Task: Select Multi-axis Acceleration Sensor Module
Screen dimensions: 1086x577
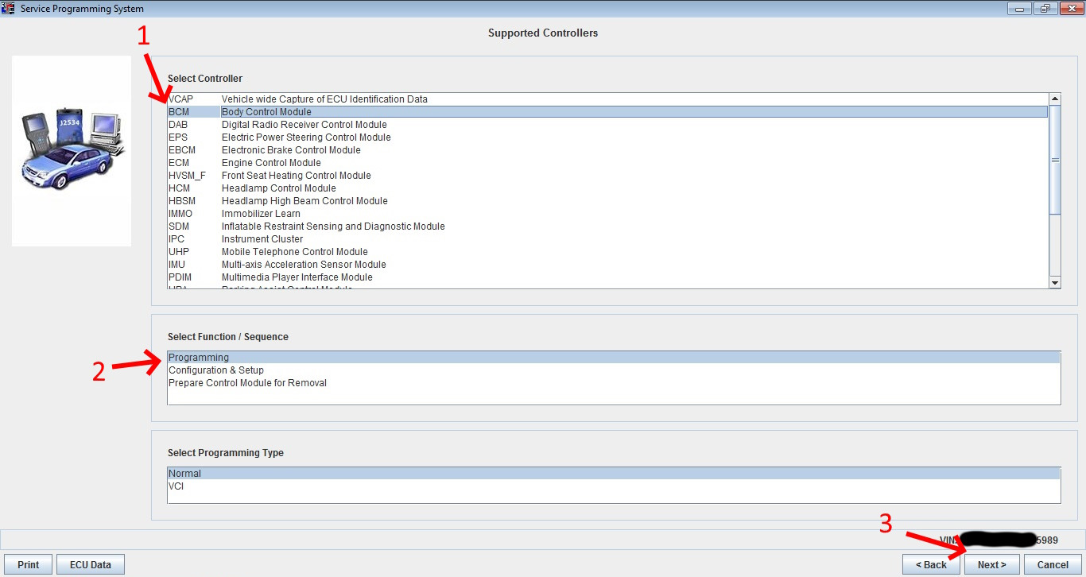Action: pyautogui.click(x=608, y=265)
